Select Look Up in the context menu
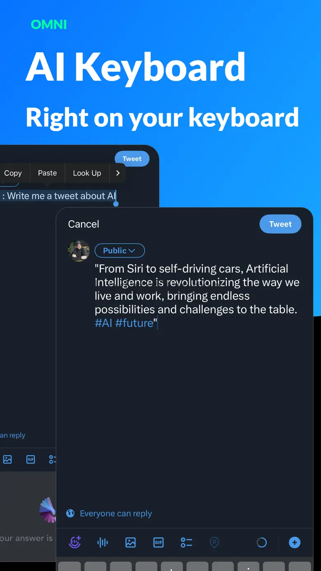Viewport: 321px width, 571px height. [87, 173]
